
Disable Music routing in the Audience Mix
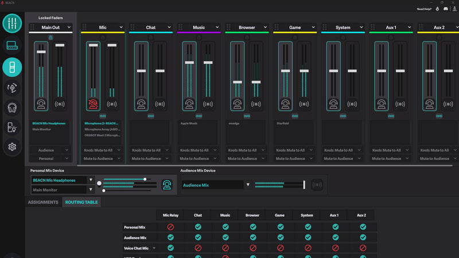(x=225, y=237)
